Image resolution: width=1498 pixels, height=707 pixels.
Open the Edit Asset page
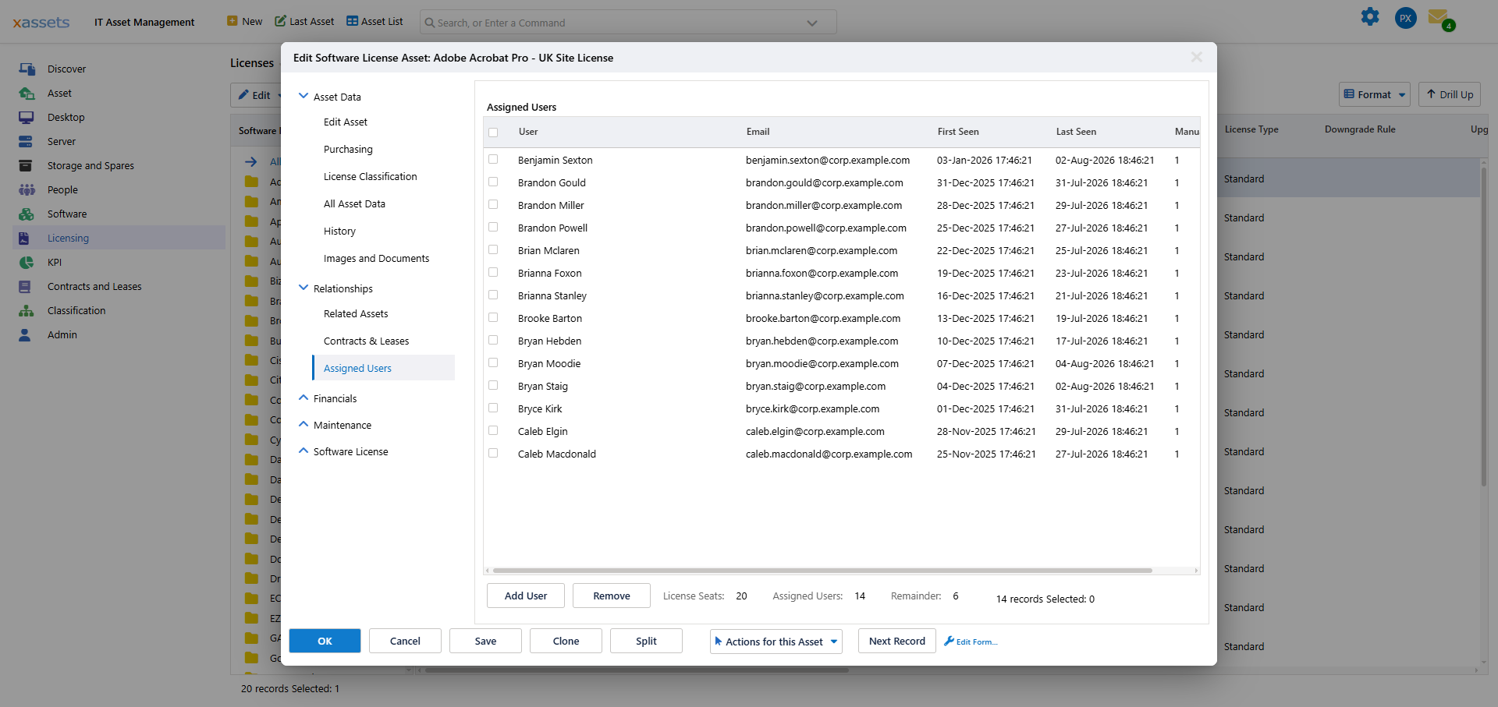[x=346, y=122]
